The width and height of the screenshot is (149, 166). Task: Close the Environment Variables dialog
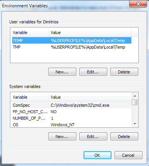(x=138, y=4)
